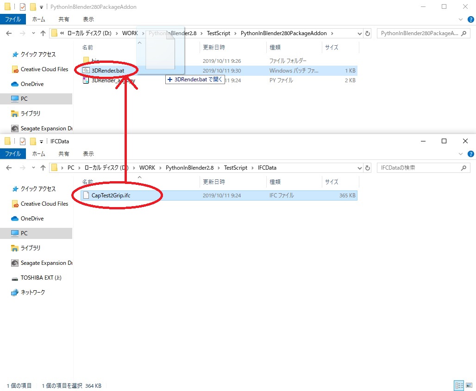Image resolution: width=476 pixels, height=391 pixels.
Task: Open 共有 tab in the PythonInBlender280PackageAddon window
Action: (63, 19)
